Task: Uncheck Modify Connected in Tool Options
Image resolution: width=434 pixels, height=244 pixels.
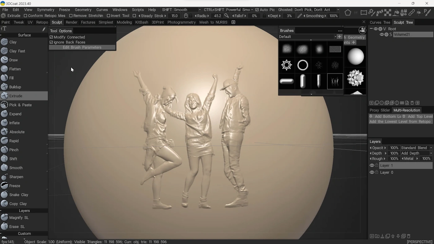Action: [51, 37]
